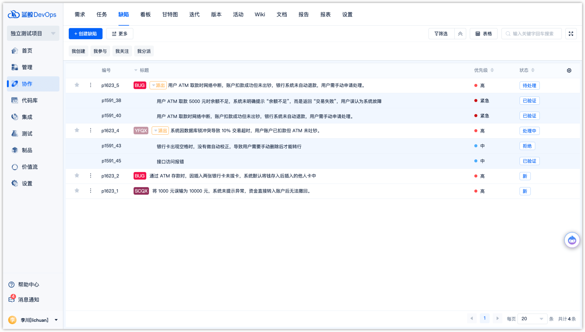585x332 pixels.
Task: Go to 价值流 in sidebar
Action: (30, 167)
